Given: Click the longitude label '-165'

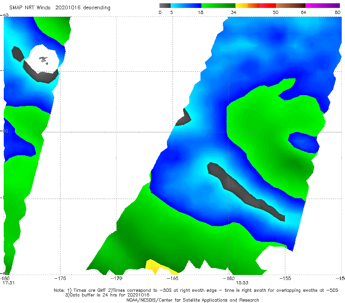Looking at the screenshot, I should 172,278.
